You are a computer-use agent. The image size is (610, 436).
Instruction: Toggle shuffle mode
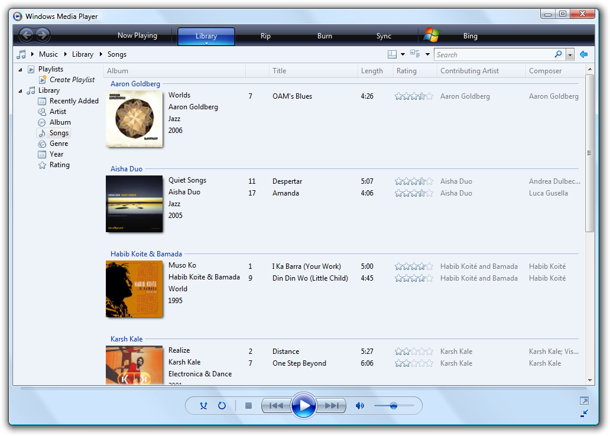coord(203,406)
